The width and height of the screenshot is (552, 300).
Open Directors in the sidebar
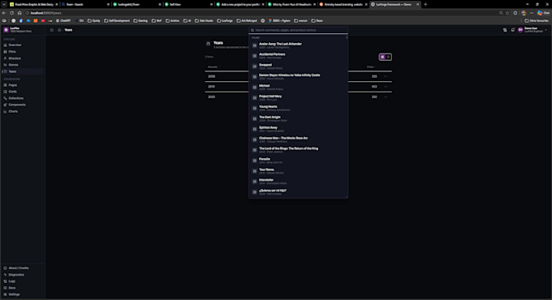[23, 58]
